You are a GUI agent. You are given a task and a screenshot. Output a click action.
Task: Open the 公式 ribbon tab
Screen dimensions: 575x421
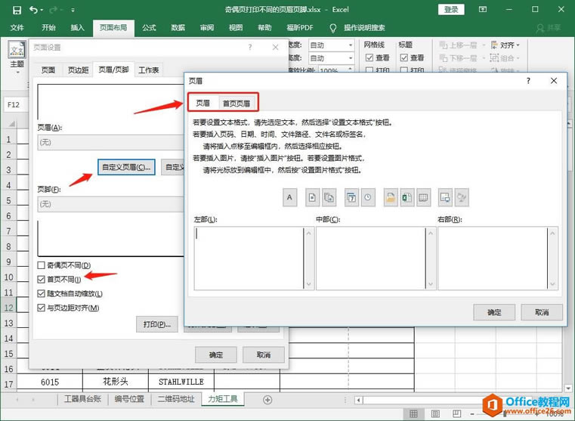[149, 28]
